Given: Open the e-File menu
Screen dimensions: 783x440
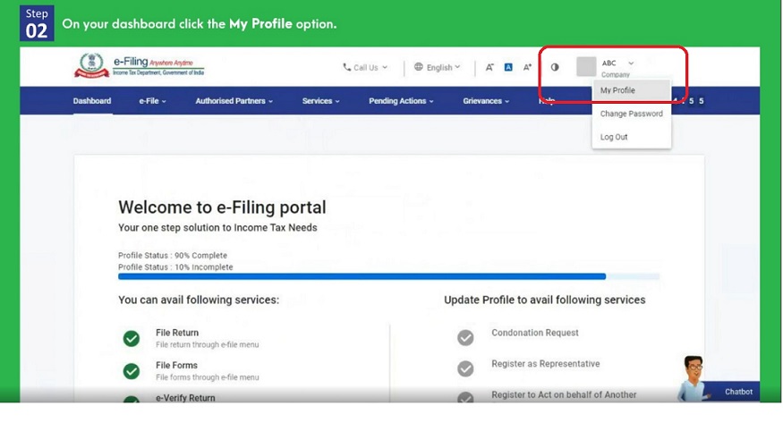Looking at the screenshot, I should pos(152,101).
